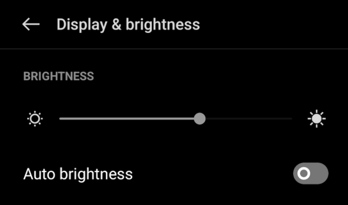Image resolution: width=348 pixels, height=205 pixels.
Task: Toggle Auto brightness on
Action: point(311,173)
